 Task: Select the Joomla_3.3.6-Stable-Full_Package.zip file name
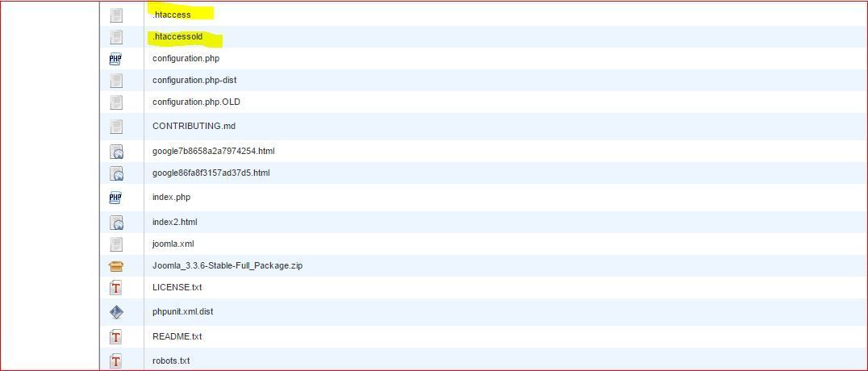[x=227, y=266]
